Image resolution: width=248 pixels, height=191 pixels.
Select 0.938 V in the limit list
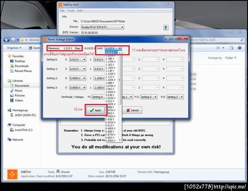[x=112, y=119]
